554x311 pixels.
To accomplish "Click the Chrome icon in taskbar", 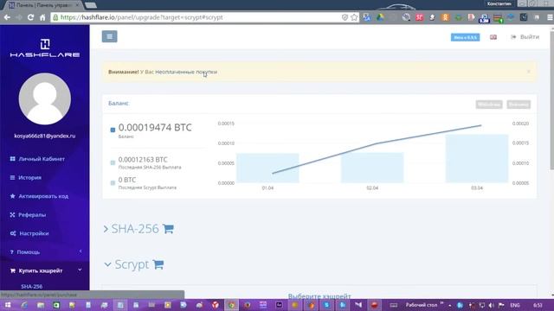I will [x=231, y=305].
